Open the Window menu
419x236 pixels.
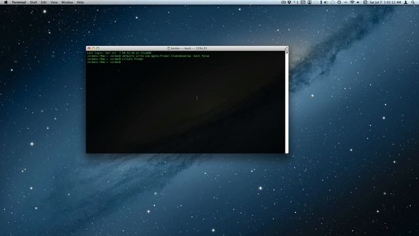(x=67, y=2)
